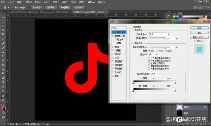Select the Lasso tool
This screenshot has width=211, height=126.
coord(3,26)
